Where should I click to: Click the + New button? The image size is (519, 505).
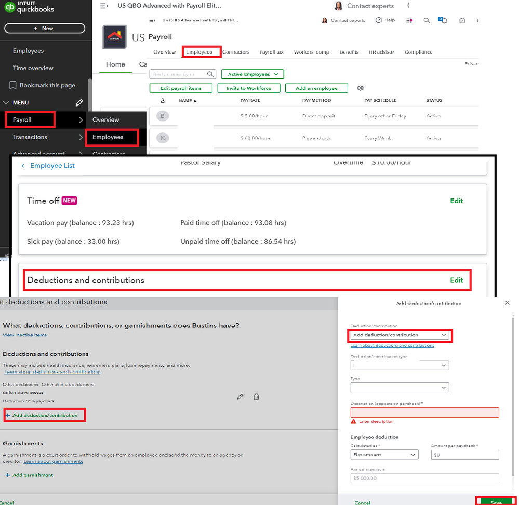45,29
